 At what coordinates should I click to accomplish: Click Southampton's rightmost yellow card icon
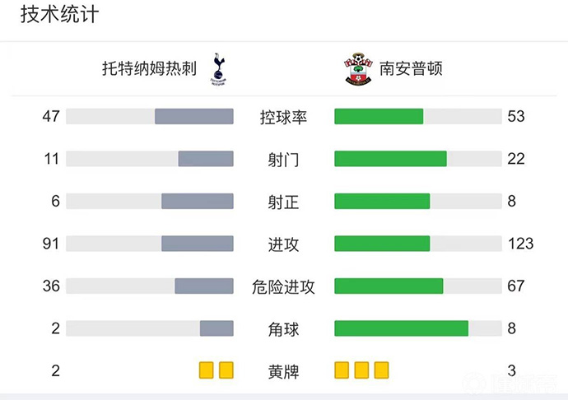coord(381,370)
